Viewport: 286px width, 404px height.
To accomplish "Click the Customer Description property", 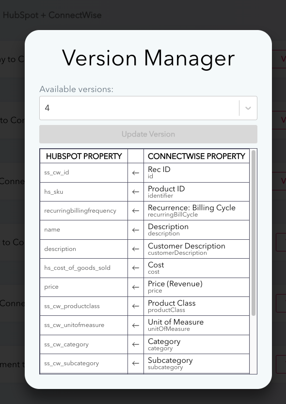I will [196, 249].
